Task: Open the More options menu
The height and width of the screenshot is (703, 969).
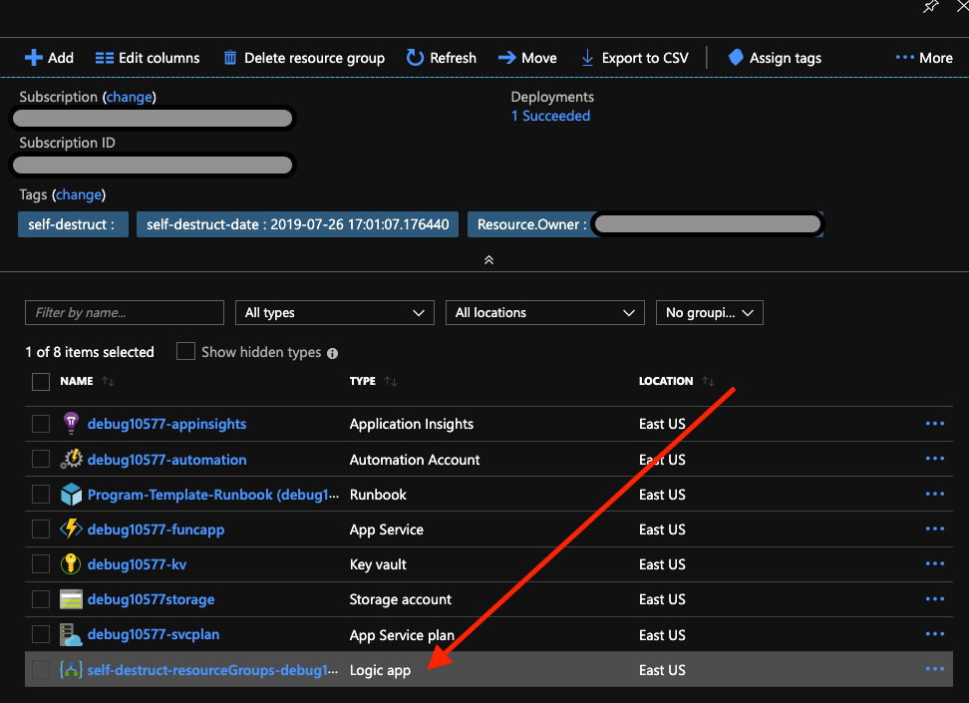Action: pos(924,58)
